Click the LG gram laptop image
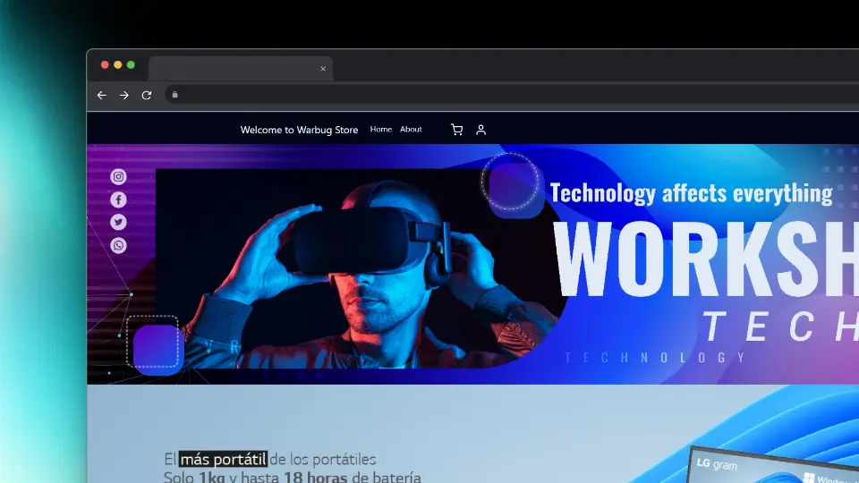 (772, 464)
